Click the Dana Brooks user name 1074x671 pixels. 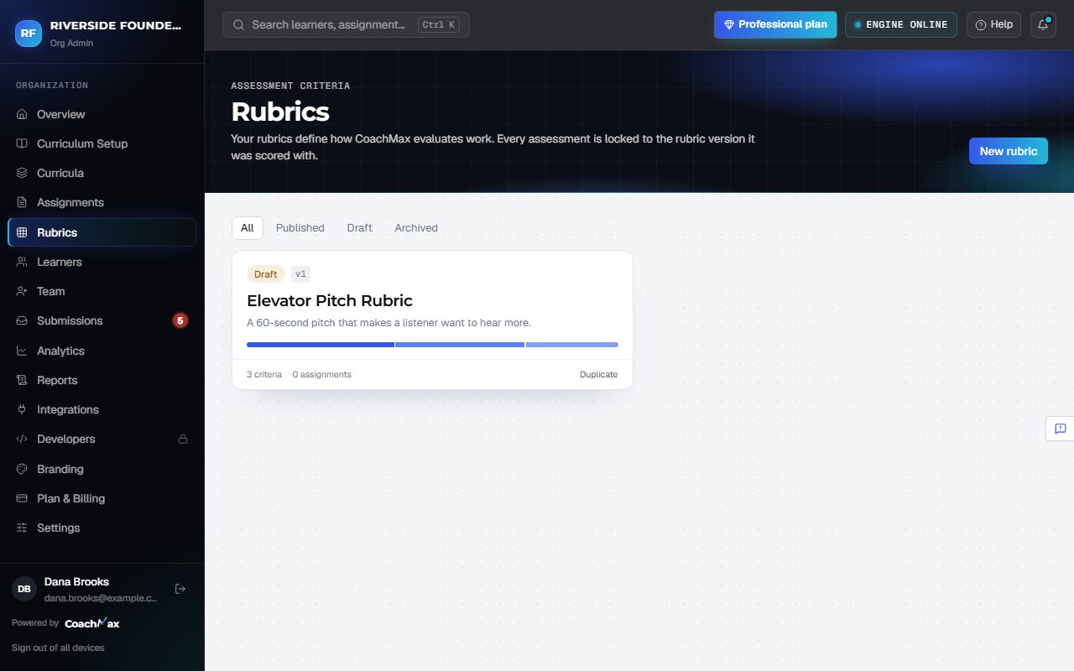pyautogui.click(x=76, y=581)
